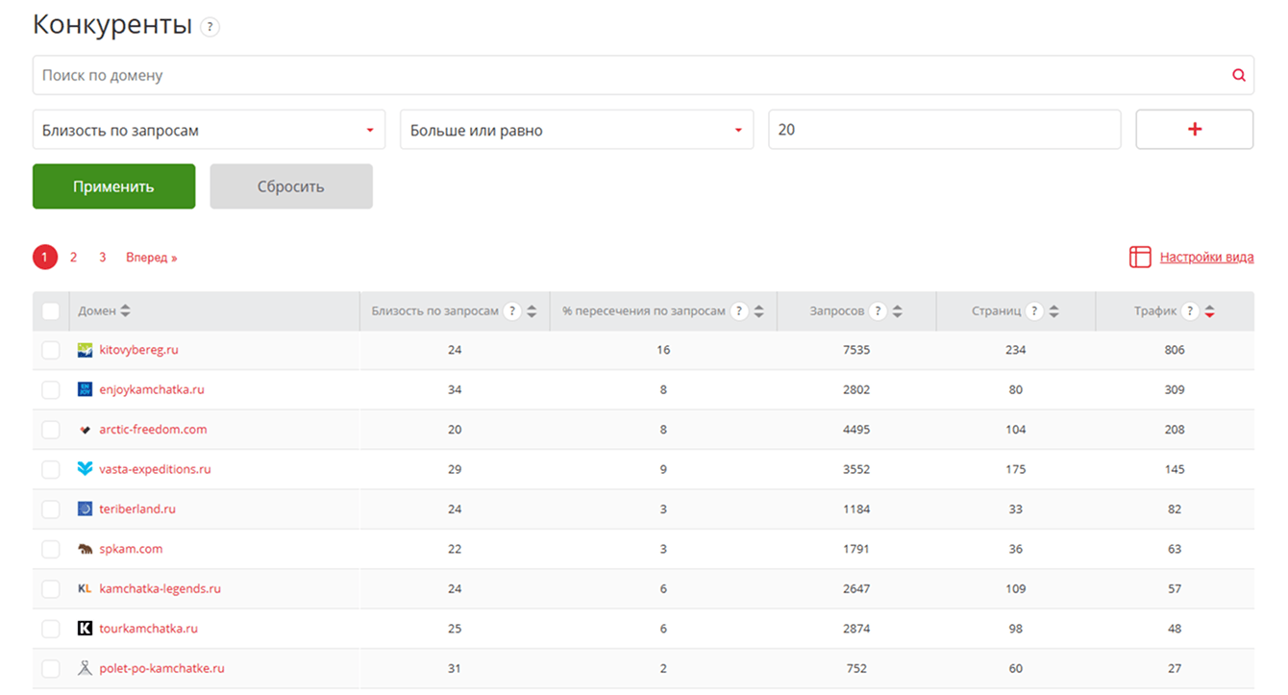Click the help icon next to Конкуренты heading
This screenshot has width=1288, height=695.
click(210, 27)
